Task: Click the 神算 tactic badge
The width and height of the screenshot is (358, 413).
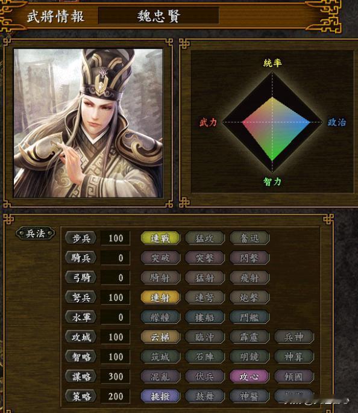Action: click(294, 356)
